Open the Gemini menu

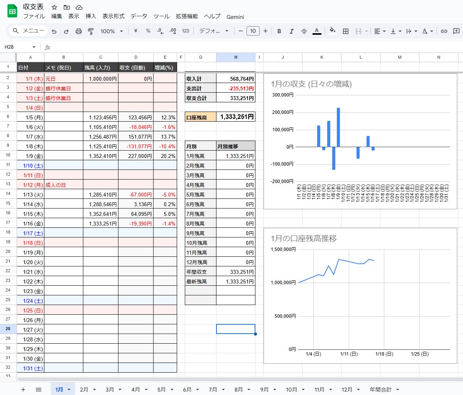click(235, 17)
